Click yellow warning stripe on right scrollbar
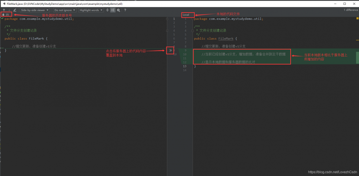 357,40
